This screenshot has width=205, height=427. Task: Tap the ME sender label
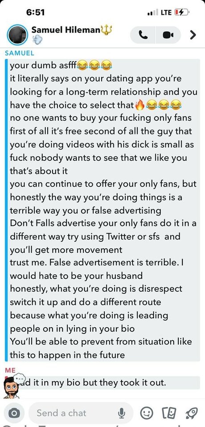point(10,370)
